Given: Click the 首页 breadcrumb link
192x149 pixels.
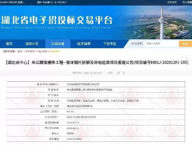Looking at the screenshot, I should coord(20,51).
